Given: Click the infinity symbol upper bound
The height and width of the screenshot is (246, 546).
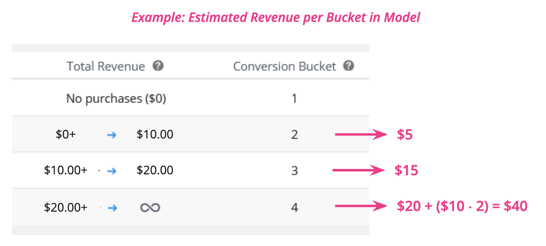Looking at the screenshot, I should [150, 208].
